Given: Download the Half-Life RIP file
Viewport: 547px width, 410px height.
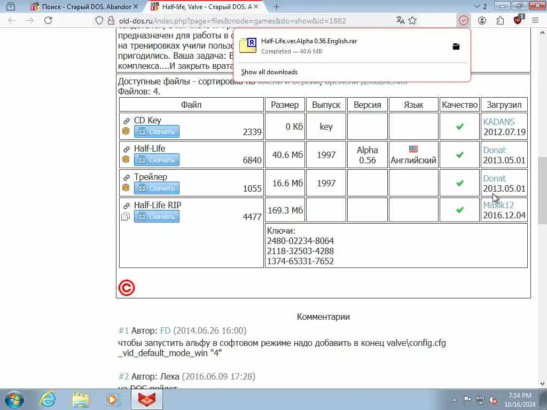Looking at the screenshot, I should [x=157, y=217].
